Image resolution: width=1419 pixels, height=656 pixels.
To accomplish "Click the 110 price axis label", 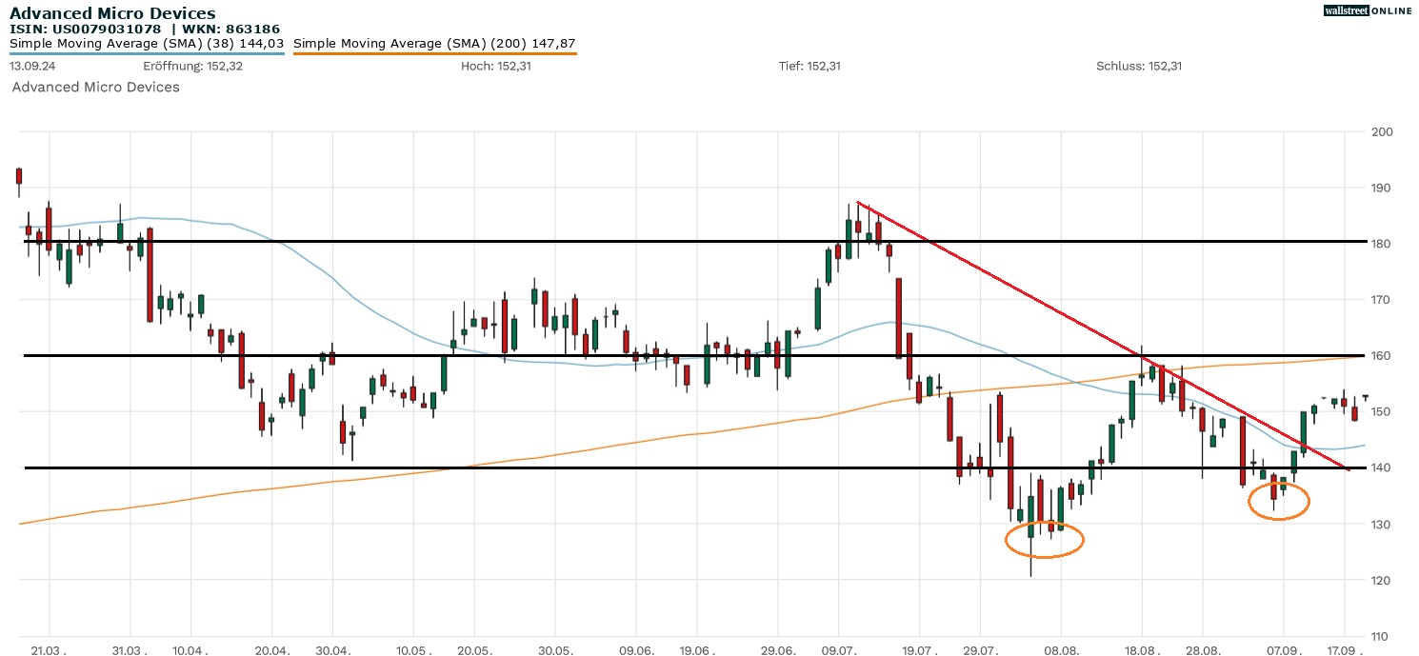I will tap(1382, 637).
